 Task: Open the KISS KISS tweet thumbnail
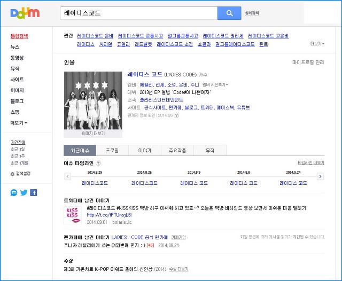pos(73,215)
